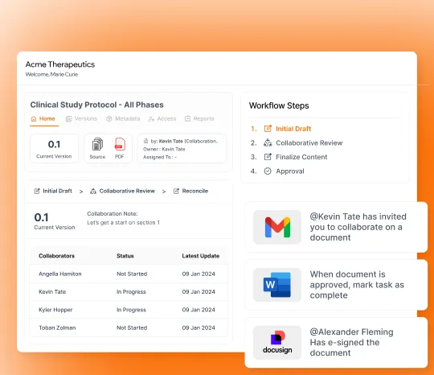Select the Home tab
The width and height of the screenshot is (434, 375).
pos(43,118)
